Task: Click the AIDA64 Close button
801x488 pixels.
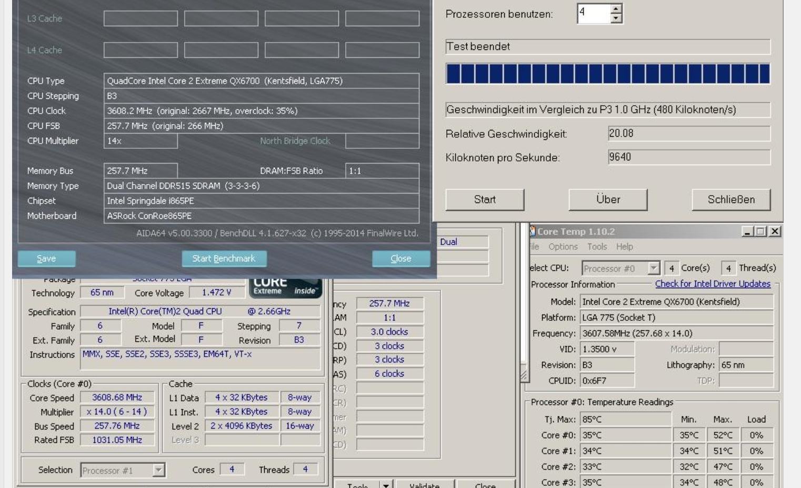Action: (x=400, y=259)
